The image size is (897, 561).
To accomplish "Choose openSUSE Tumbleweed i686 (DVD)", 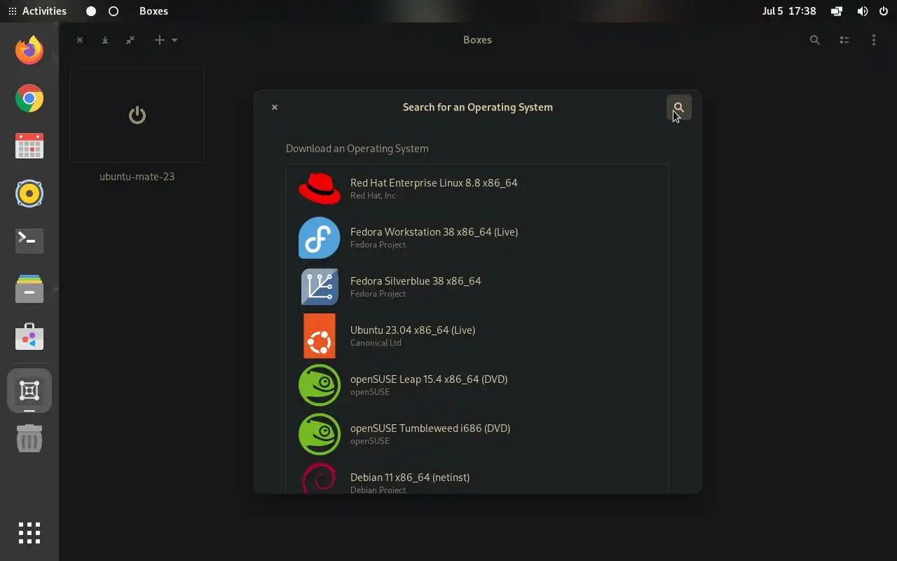I will [477, 434].
